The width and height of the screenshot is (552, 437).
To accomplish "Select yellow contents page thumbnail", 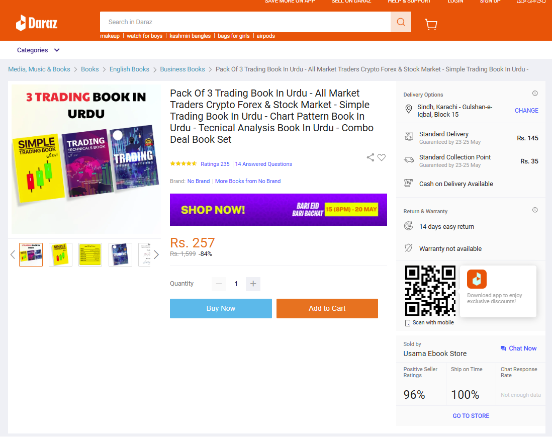I will pos(90,254).
